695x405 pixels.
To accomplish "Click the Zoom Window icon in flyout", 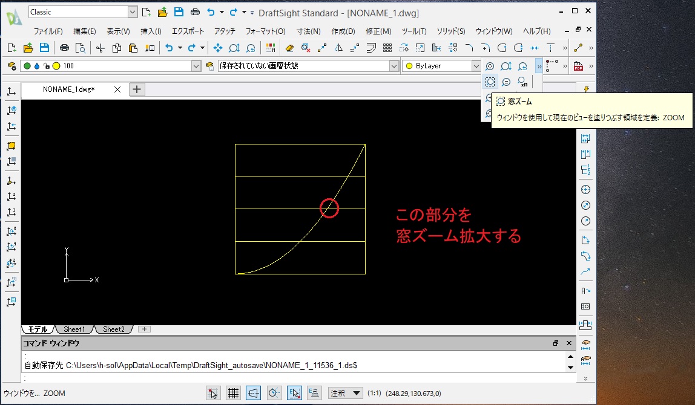I will 490,82.
